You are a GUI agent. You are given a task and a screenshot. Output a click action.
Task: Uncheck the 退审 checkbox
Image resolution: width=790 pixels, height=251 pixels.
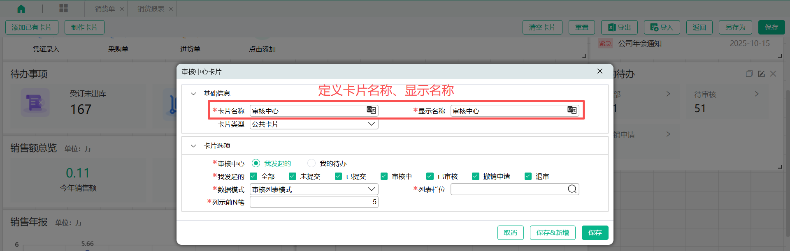pyautogui.click(x=528, y=176)
